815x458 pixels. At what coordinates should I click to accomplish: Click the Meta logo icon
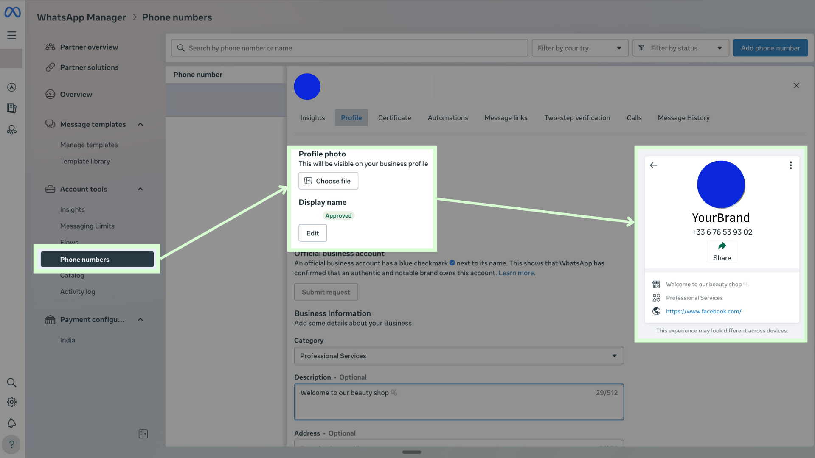click(12, 12)
